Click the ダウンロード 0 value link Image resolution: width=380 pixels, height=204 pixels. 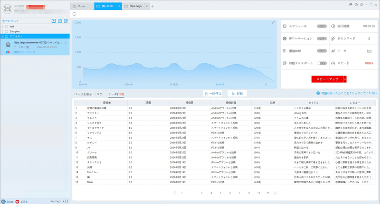click(x=369, y=39)
